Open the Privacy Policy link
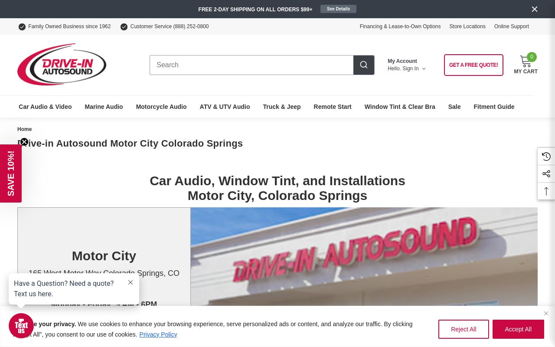Image resolution: width=555 pixels, height=347 pixels. (x=158, y=334)
